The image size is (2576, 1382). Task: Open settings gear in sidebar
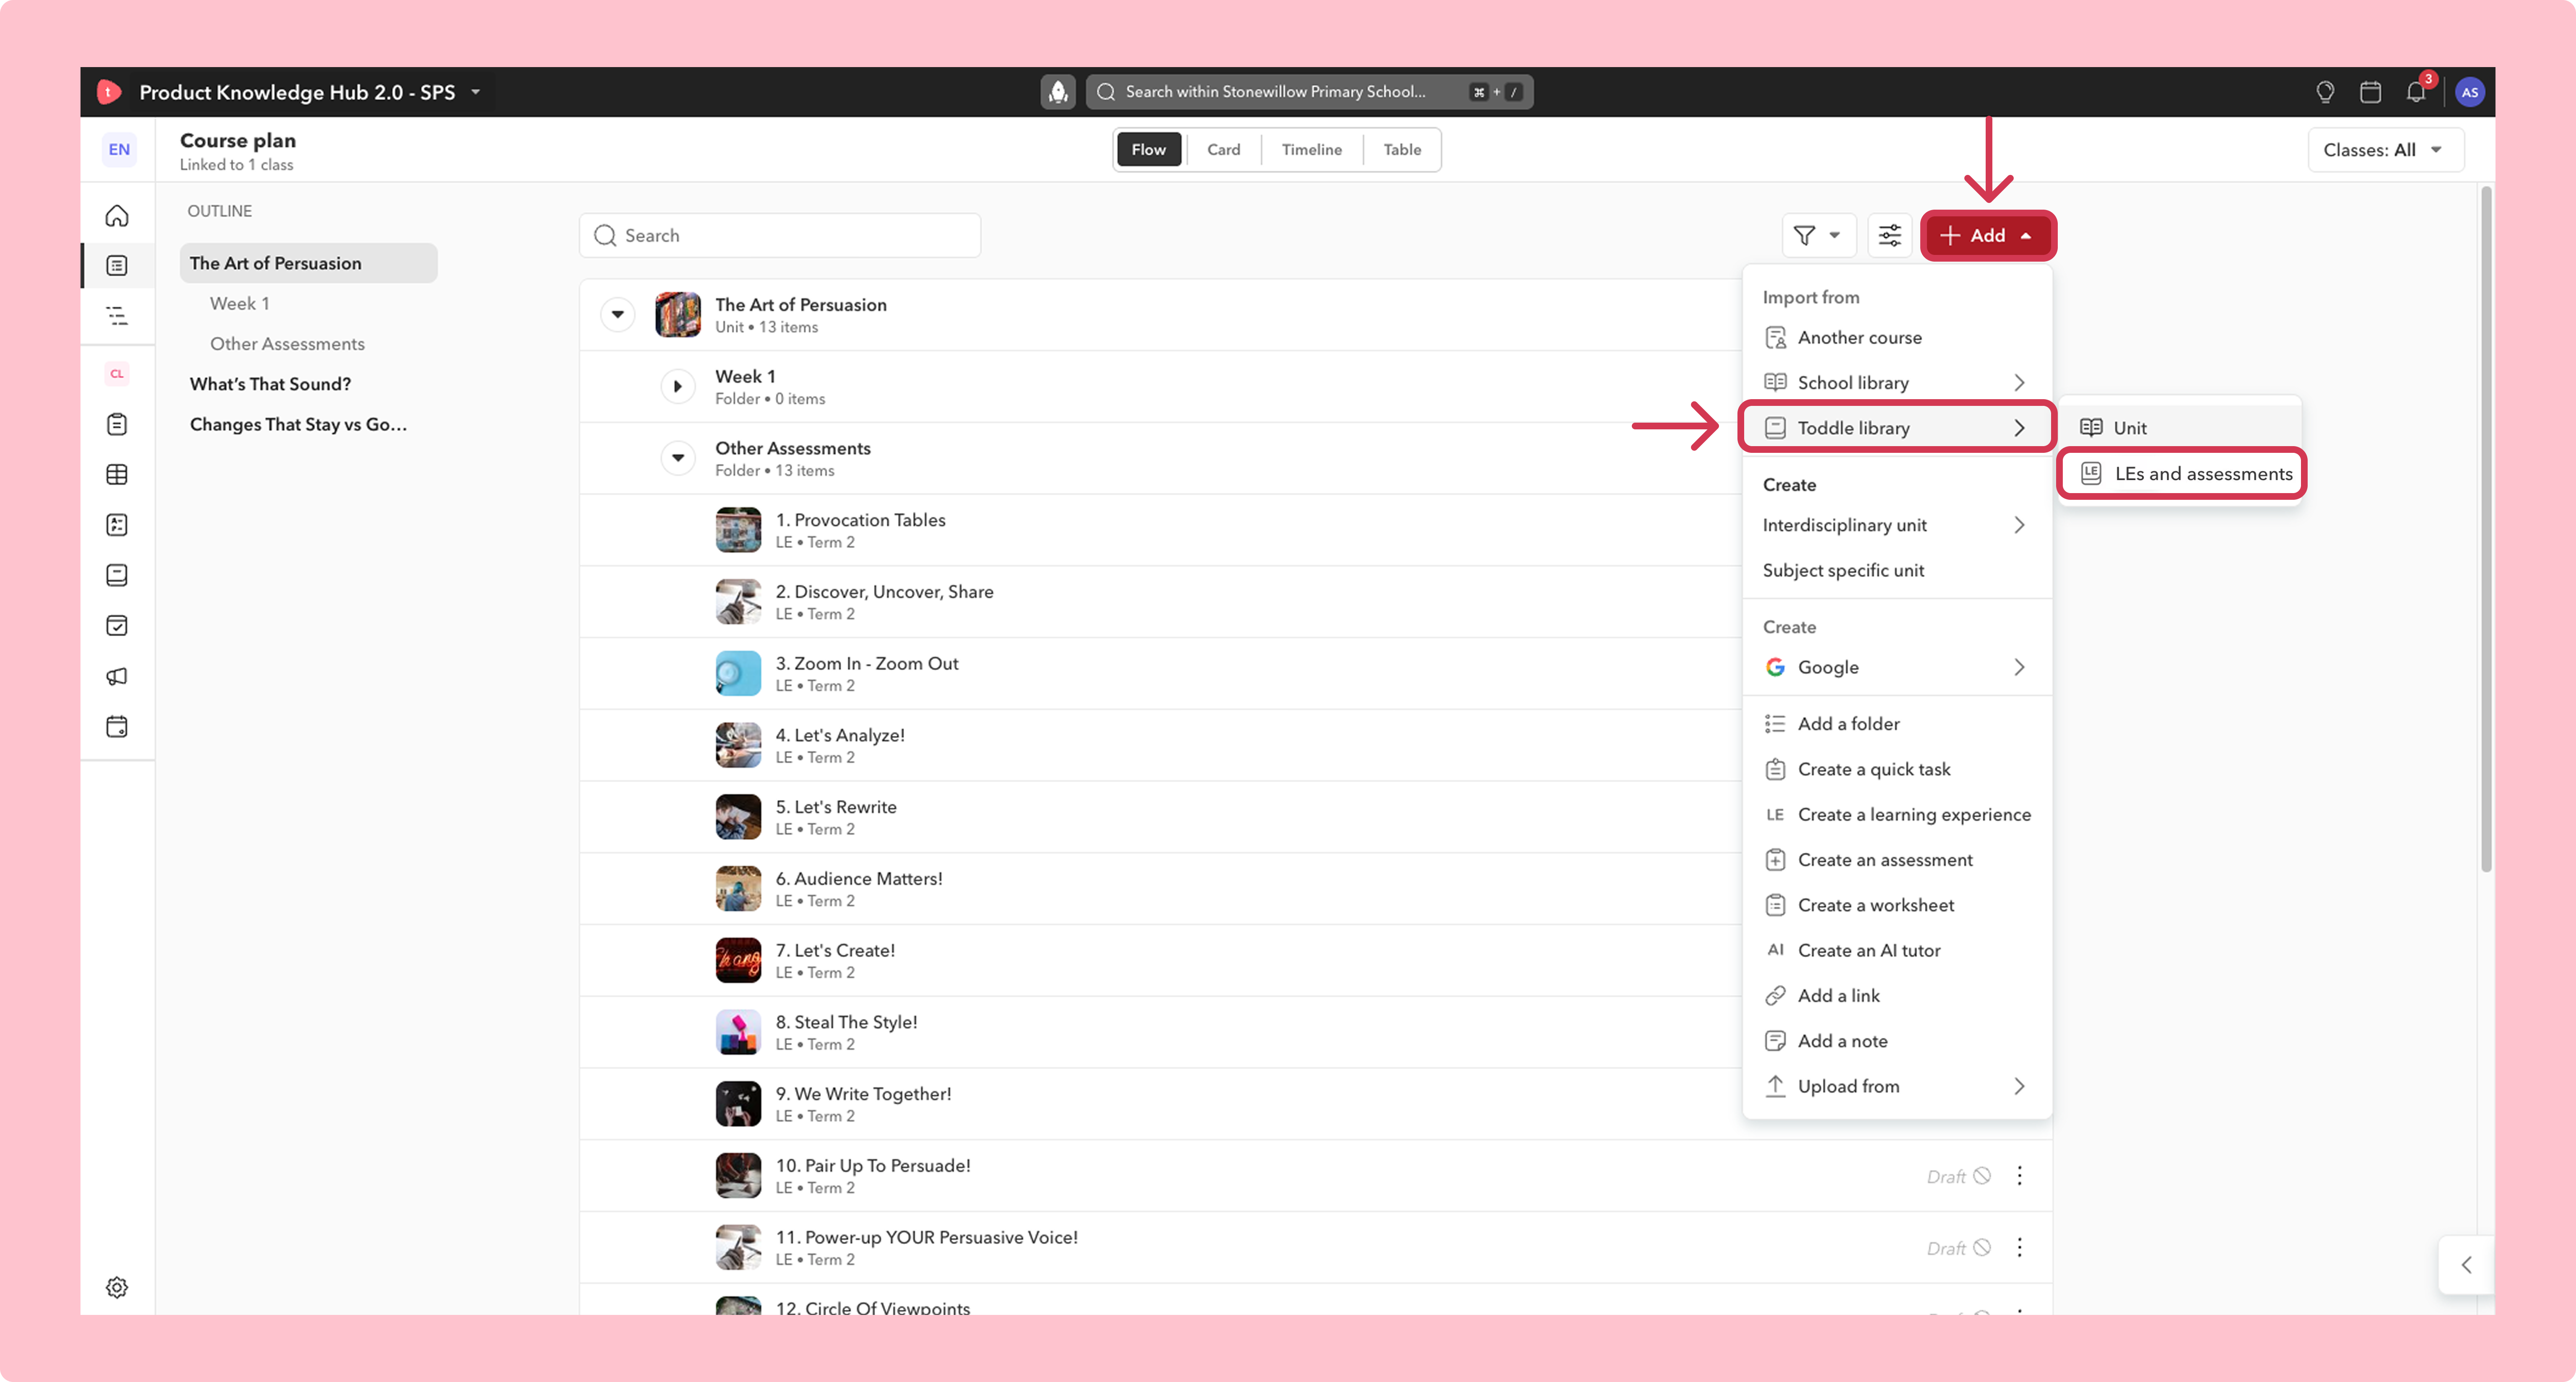pos(117,1287)
